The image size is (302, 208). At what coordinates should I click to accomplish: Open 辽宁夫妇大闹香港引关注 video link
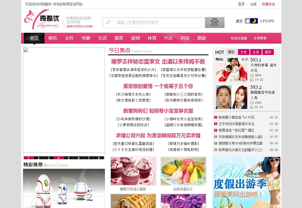[x=236, y=124]
